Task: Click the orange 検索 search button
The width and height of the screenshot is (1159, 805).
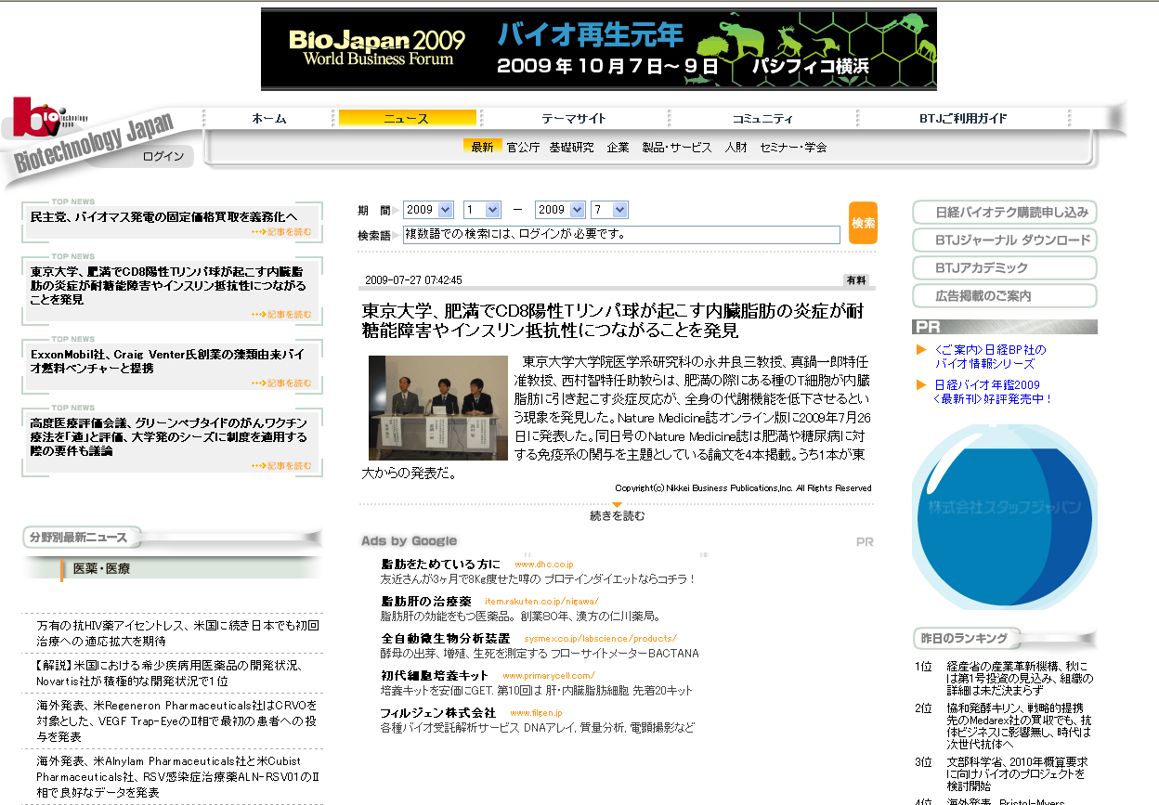Action: (863, 223)
